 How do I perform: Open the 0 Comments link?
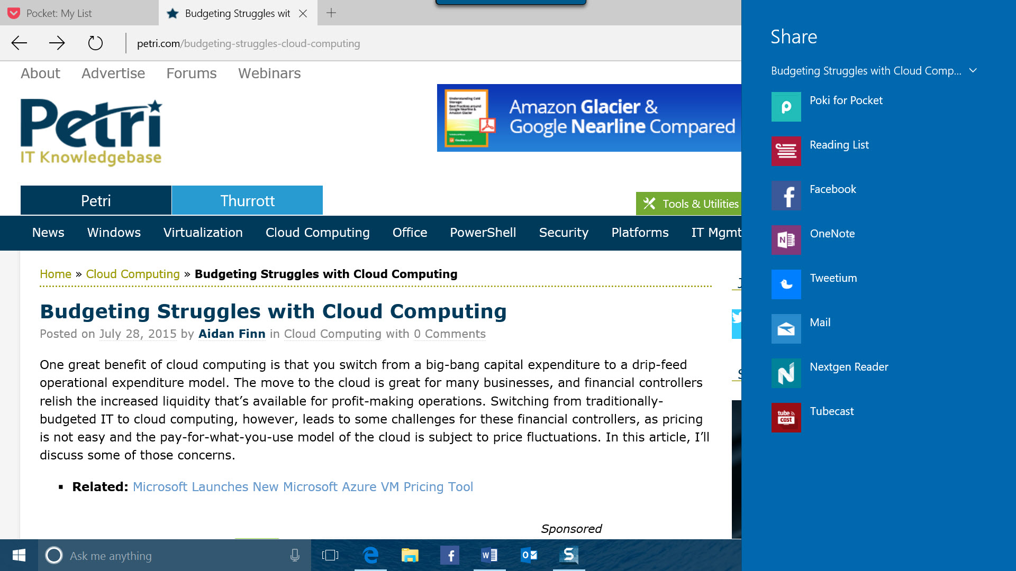pyautogui.click(x=450, y=334)
